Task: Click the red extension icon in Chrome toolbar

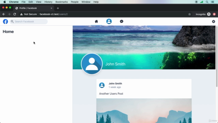Action: tap(214, 14)
